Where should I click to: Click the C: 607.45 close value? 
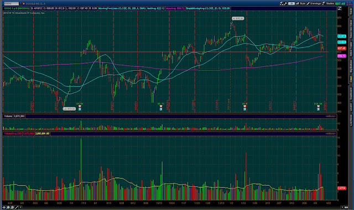click(x=82, y=8)
